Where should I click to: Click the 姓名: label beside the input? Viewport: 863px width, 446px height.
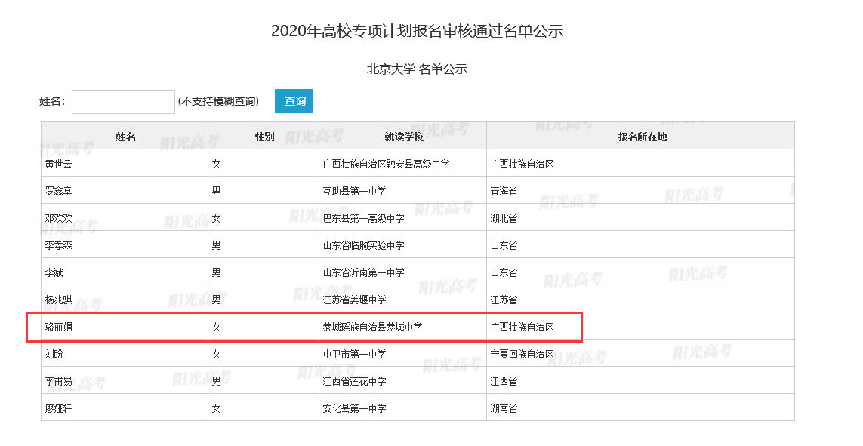(x=52, y=101)
